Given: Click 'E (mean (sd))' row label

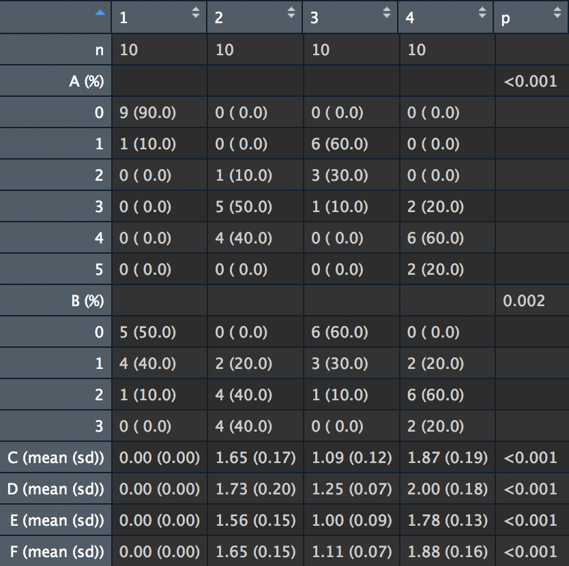Looking at the screenshot, I should [x=55, y=520].
